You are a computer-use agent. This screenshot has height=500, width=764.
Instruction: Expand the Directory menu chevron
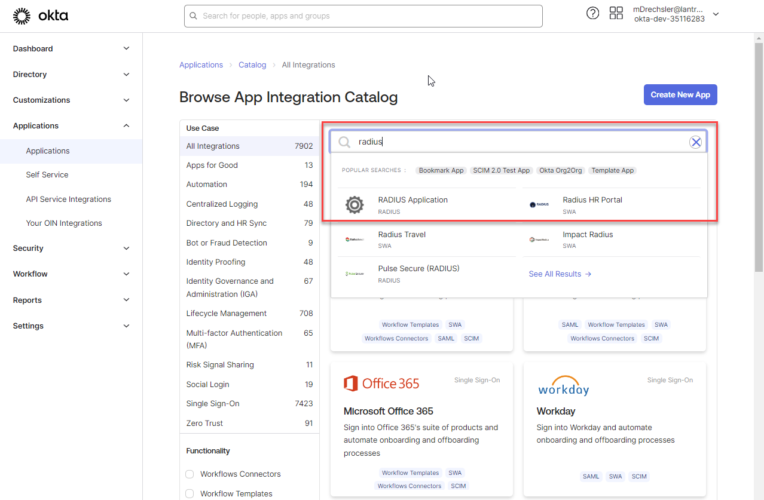point(126,74)
